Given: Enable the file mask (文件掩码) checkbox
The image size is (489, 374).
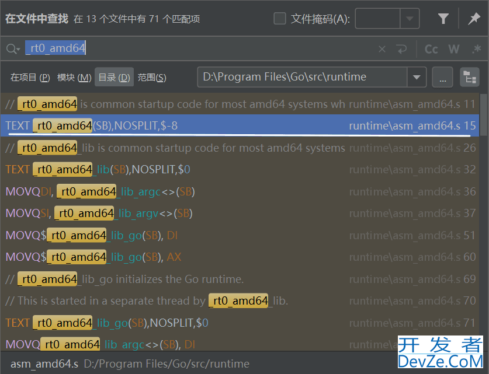Looking at the screenshot, I should (x=279, y=18).
